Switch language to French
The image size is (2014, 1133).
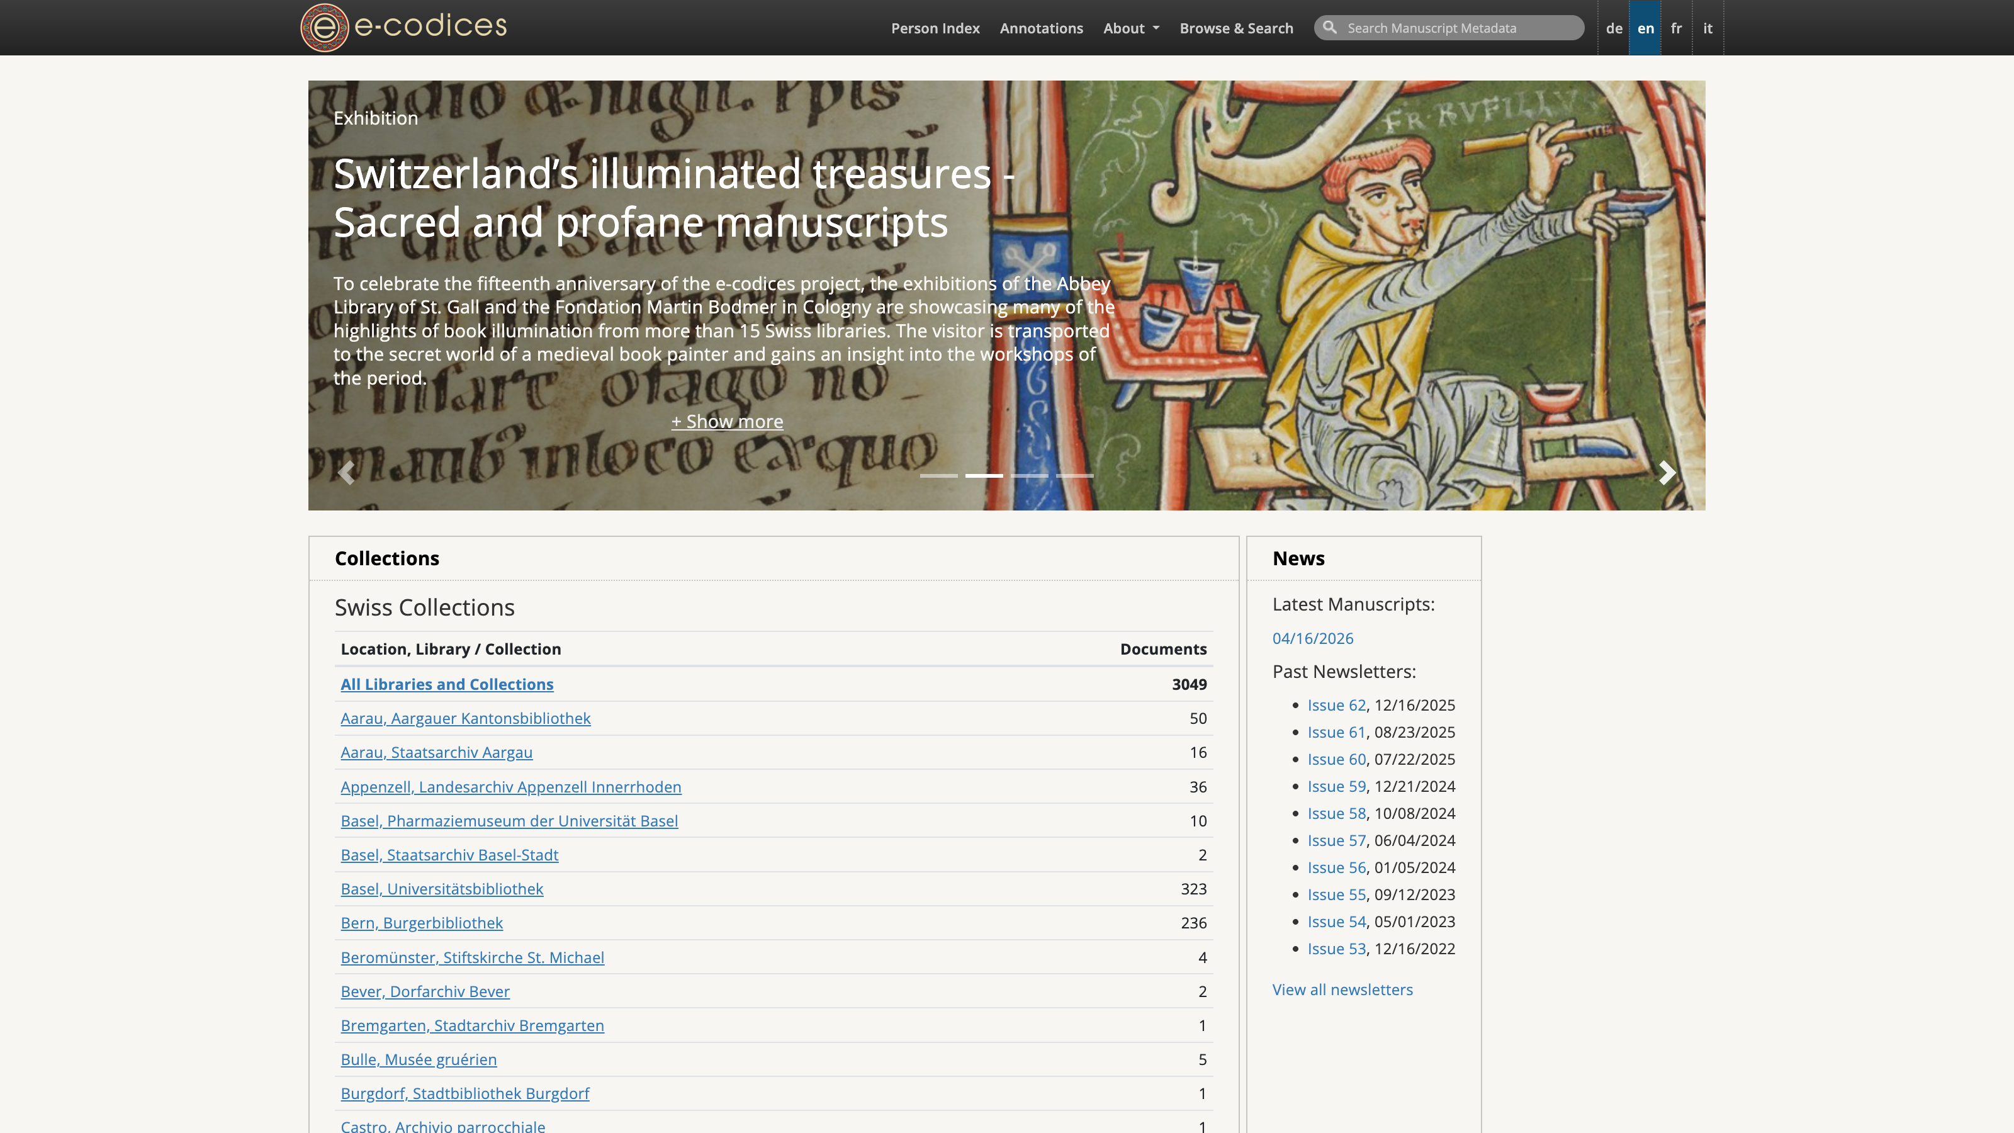click(x=1676, y=27)
